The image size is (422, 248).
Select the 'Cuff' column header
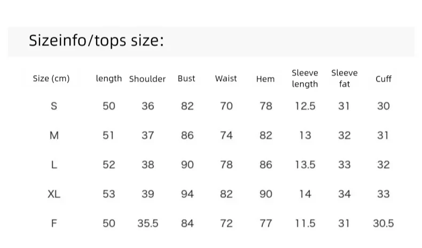[384, 79]
